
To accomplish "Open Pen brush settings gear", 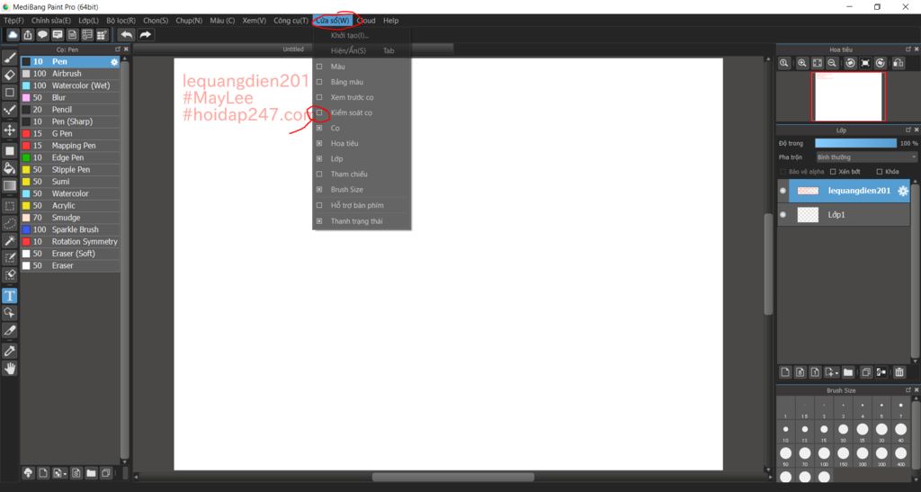I will 114,62.
